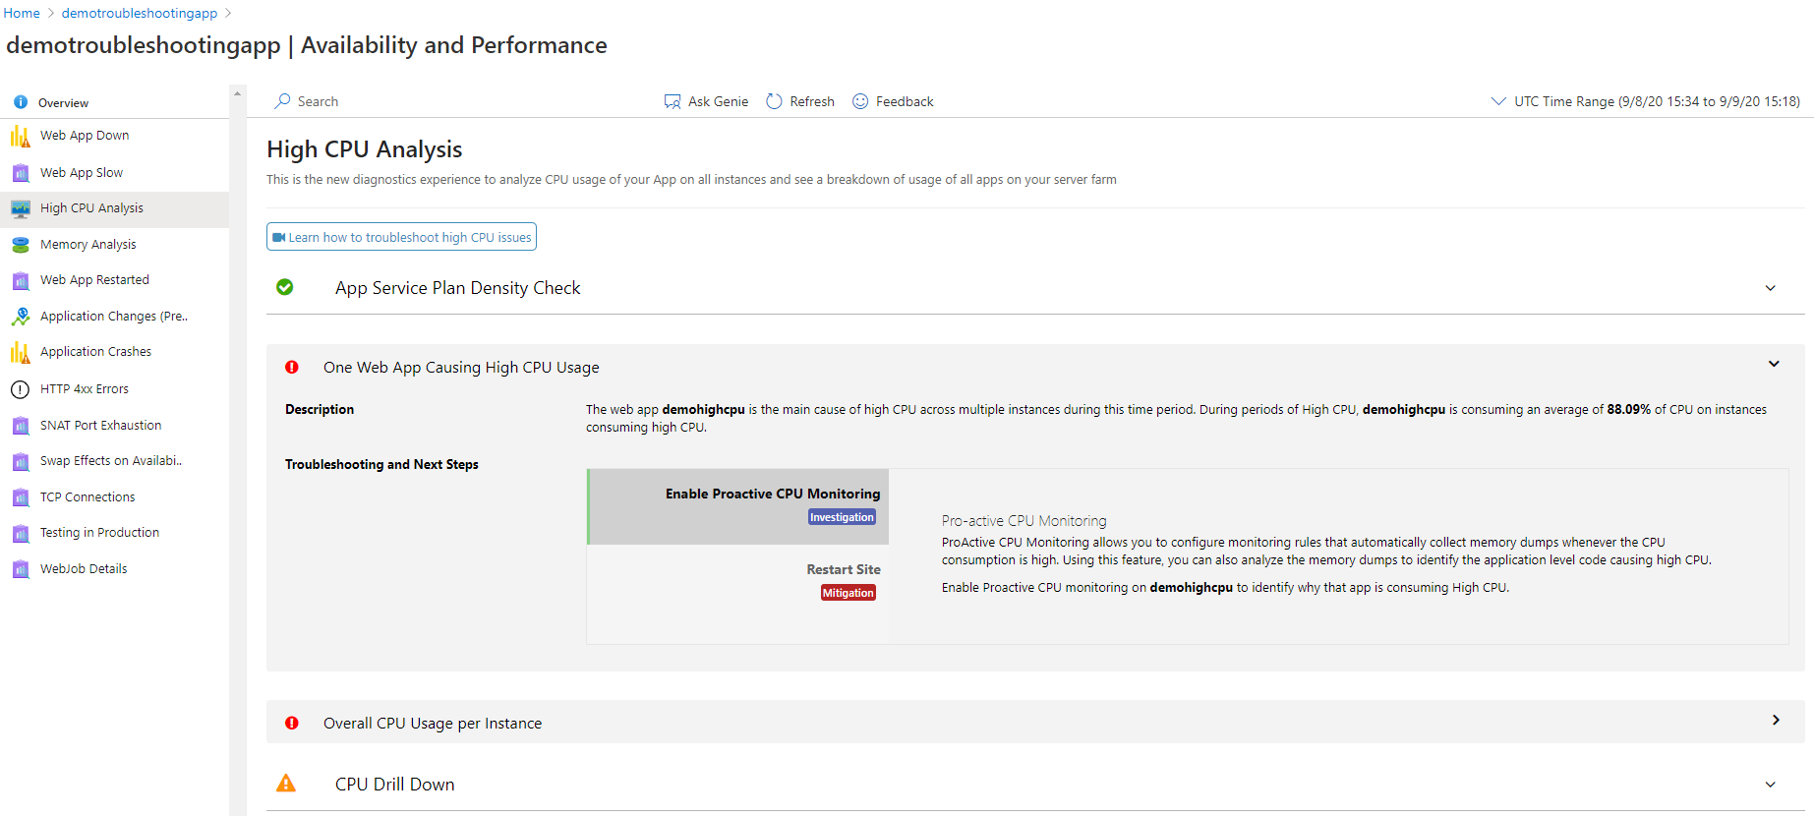Viewport: 1814px width, 816px height.
Task: Click the TCP Connections icon
Action: [x=21, y=497]
